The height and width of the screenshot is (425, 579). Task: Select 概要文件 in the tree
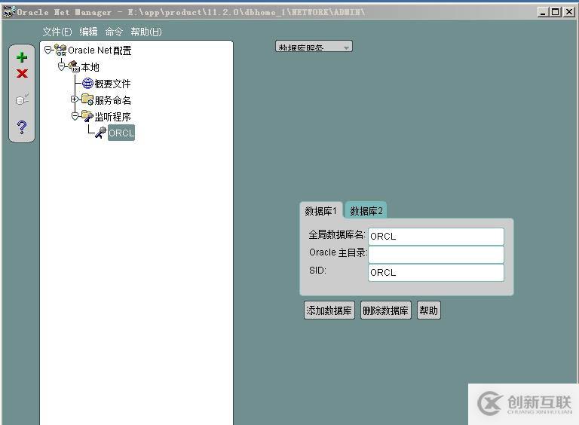pyautogui.click(x=112, y=84)
